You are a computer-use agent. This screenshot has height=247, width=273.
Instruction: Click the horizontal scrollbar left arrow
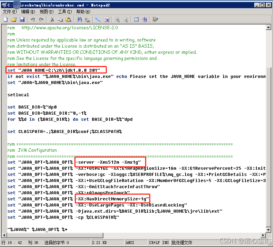click(x=4, y=235)
